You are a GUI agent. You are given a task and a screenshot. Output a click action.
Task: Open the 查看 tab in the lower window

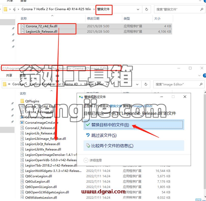click(x=23, y=75)
